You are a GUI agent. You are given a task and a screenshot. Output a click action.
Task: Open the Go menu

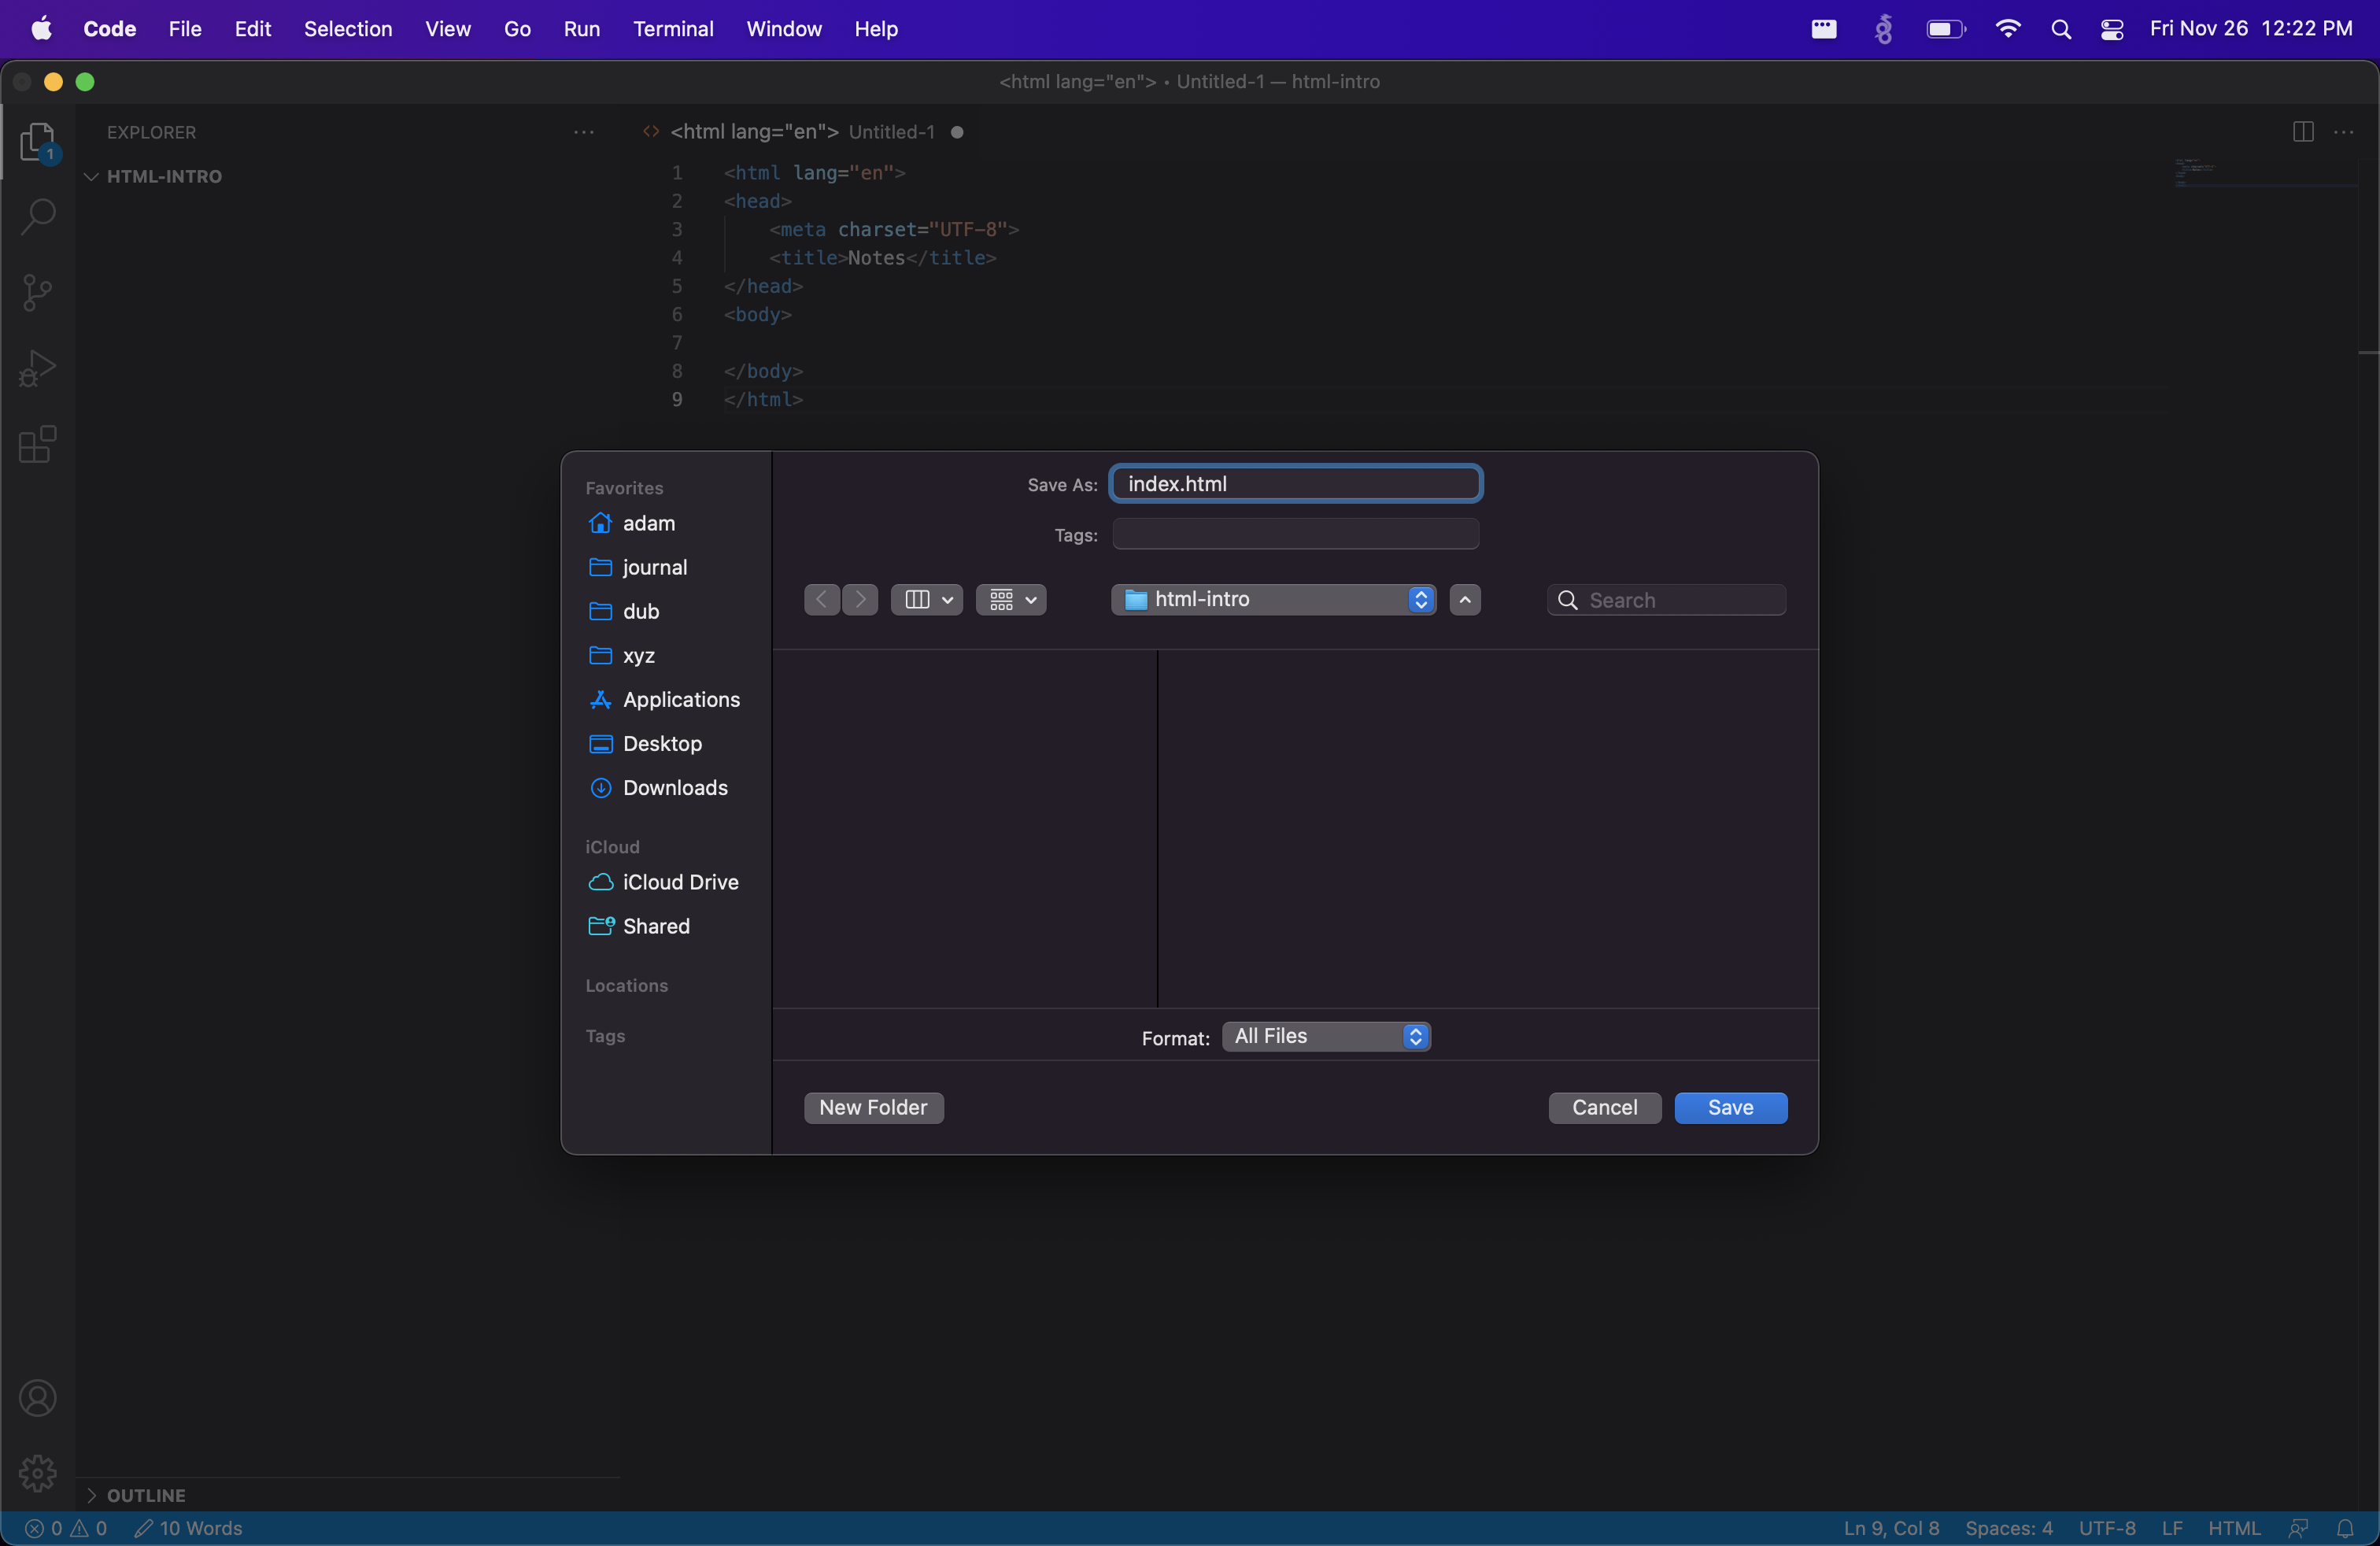517,29
